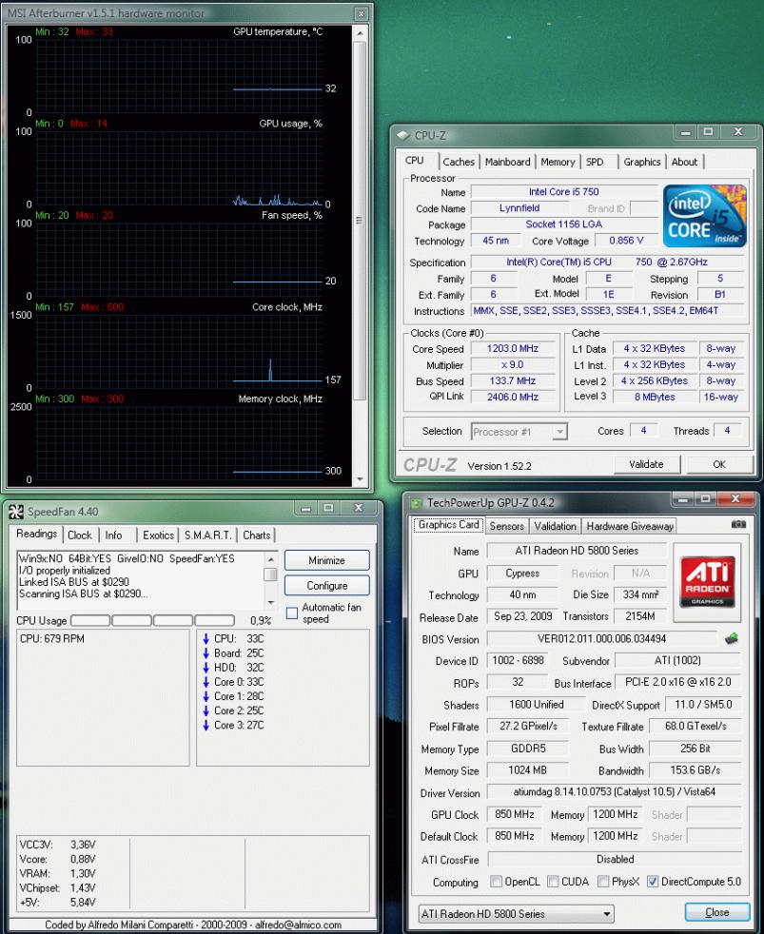
Task: Click the Minimize button in SpeedFan
Action: pyautogui.click(x=326, y=560)
